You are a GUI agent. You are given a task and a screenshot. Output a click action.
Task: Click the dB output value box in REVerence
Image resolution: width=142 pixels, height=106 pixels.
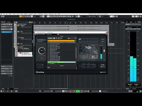(103, 65)
